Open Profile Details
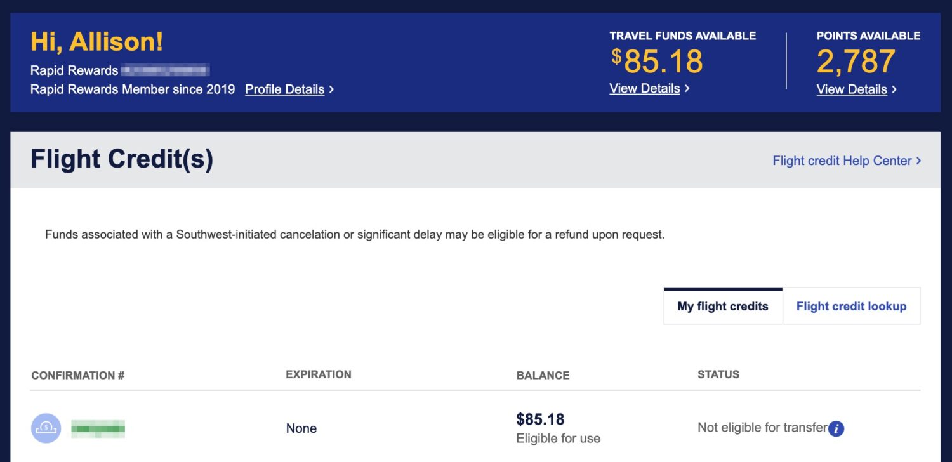The width and height of the screenshot is (952, 462). 285,89
